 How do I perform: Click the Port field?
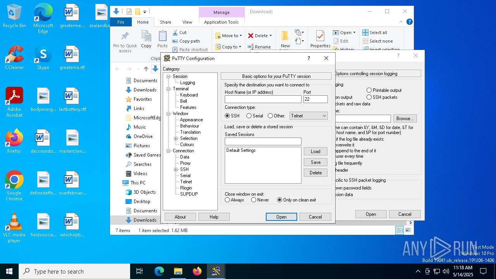[315, 99]
